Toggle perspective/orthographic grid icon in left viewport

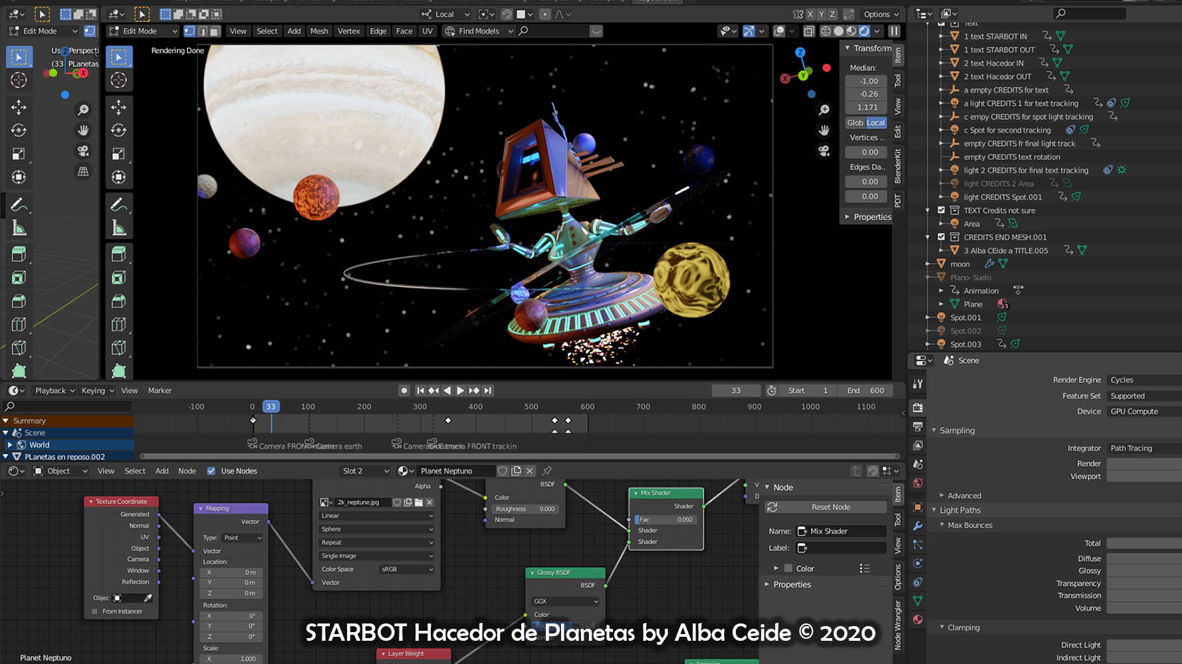point(83,171)
